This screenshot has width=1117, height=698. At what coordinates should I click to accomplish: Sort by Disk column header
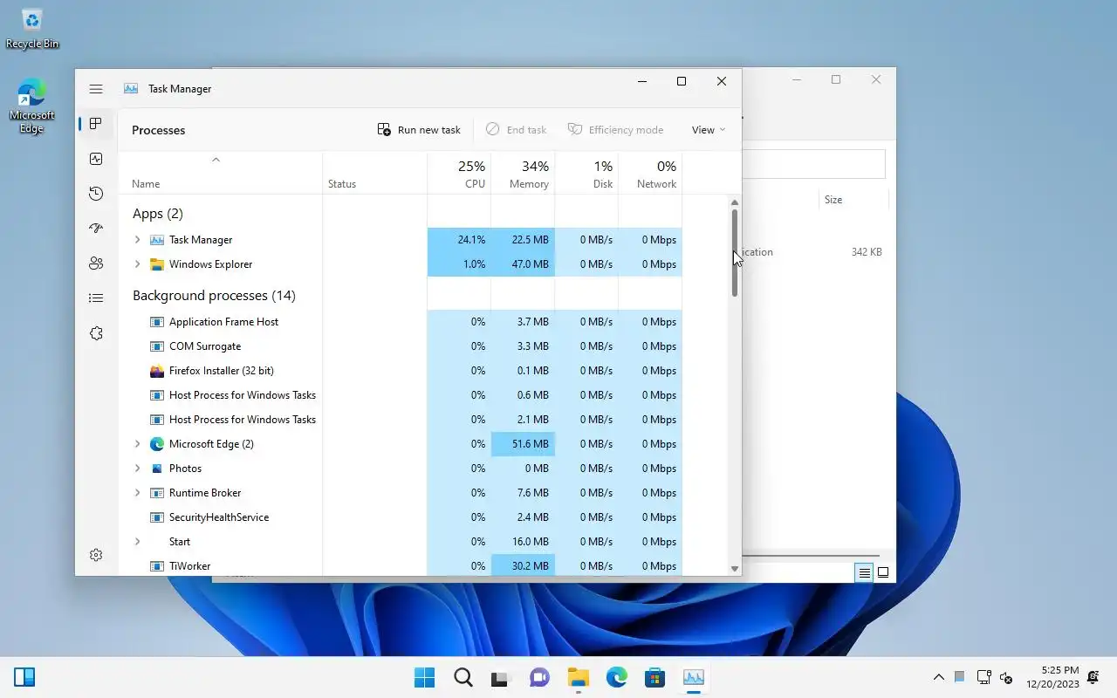point(586,173)
